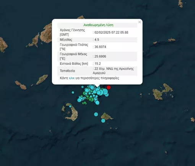The image size is (195, 166).
Task: Select the green marker pair at the cluster's bottom
Action: (84, 103)
